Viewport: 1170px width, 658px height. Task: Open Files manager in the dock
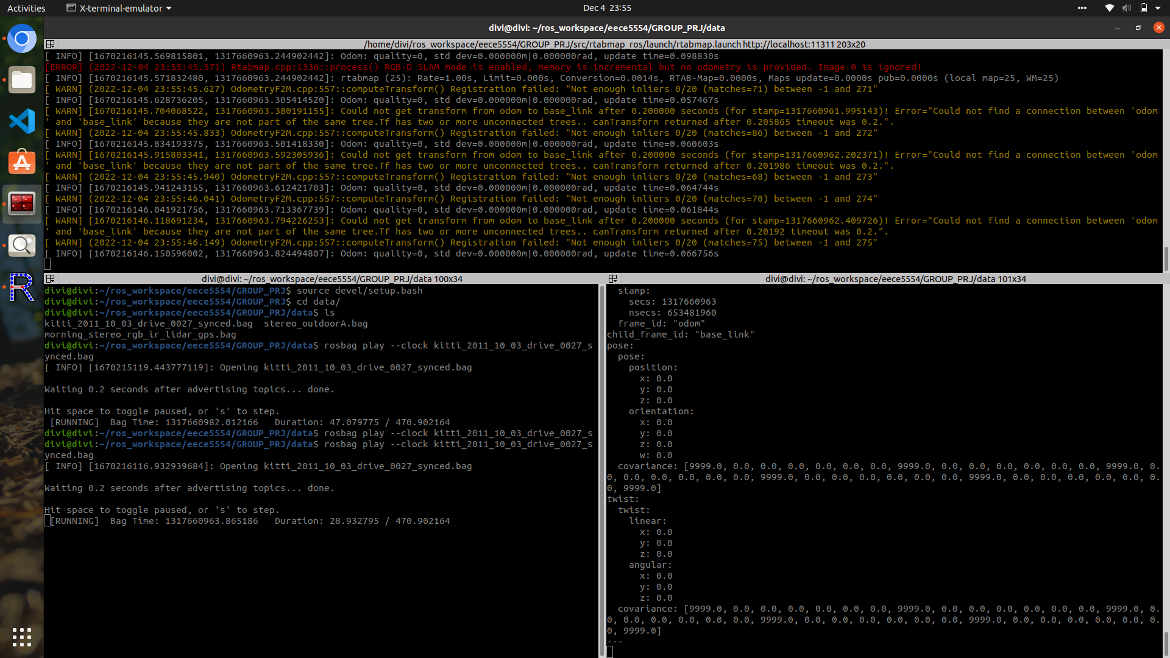click(22, 80)
